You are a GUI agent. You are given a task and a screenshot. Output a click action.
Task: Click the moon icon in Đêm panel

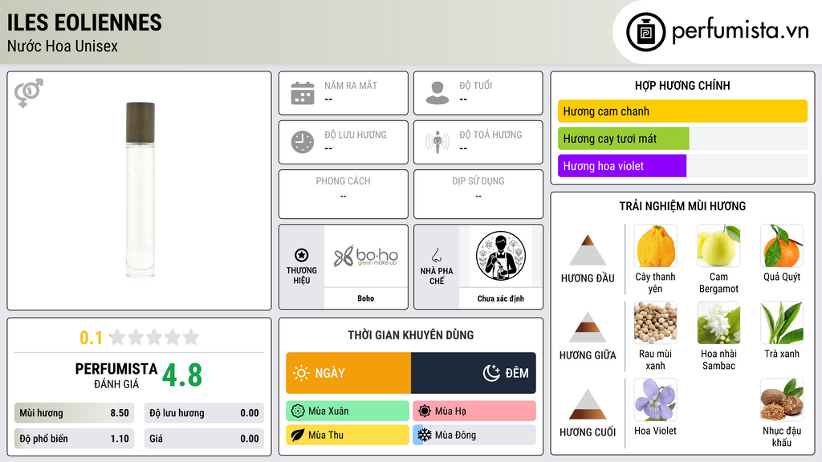coord(491,373)
